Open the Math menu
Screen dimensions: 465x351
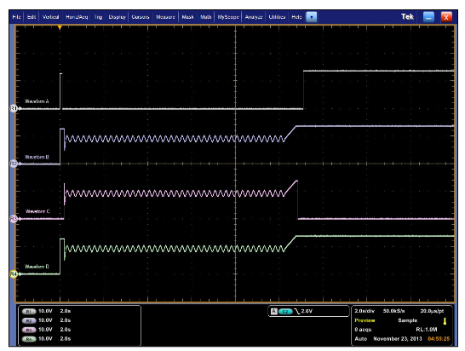205,17
